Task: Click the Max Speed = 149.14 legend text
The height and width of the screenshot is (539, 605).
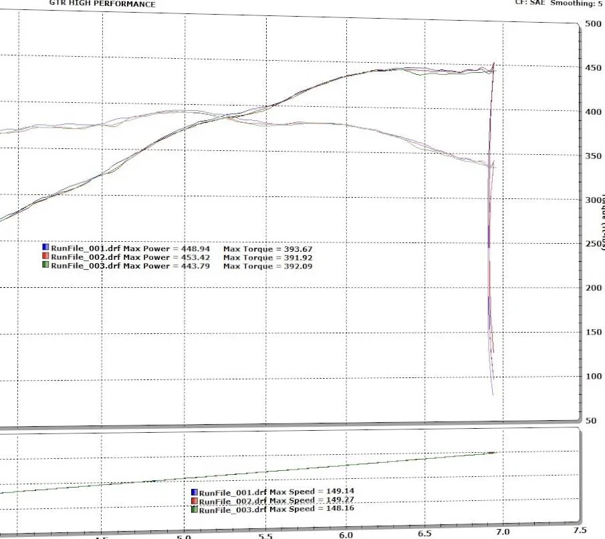Action: (312, 492)
